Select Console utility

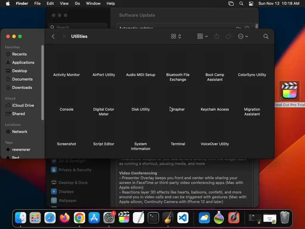click(66, 109)
